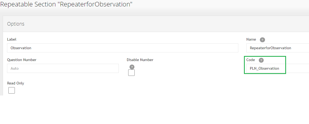309x124 pixels.
Task: Click the Code field showing PLN_Observation
Action: 278,68
